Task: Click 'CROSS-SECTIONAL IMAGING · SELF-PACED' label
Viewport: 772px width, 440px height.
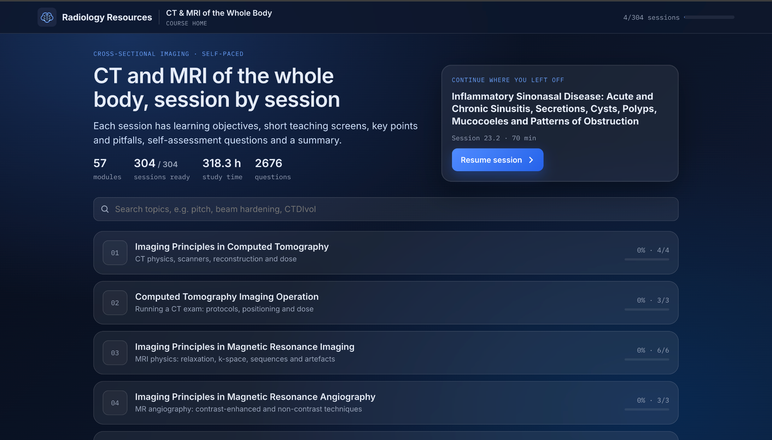Action: pyautogui.click(x=168, y=54)
